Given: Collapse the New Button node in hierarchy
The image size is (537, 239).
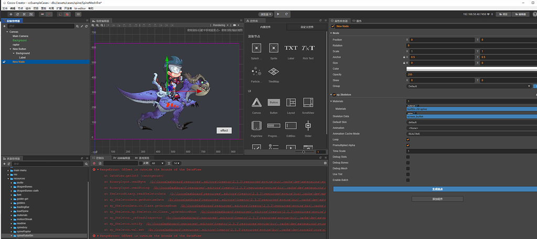Looking at the screenshot, I should coord(9,49).
